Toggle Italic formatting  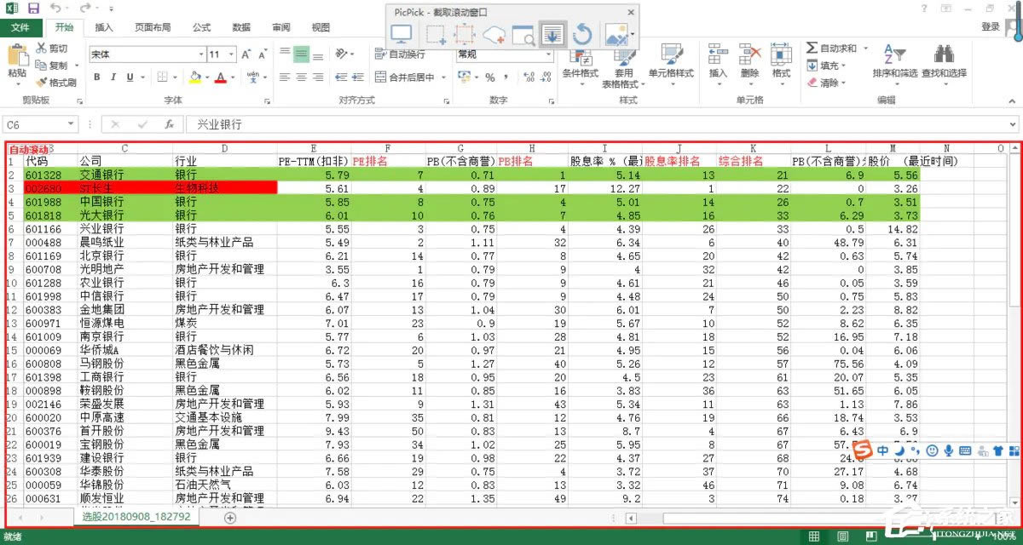(x=113, y=77)
